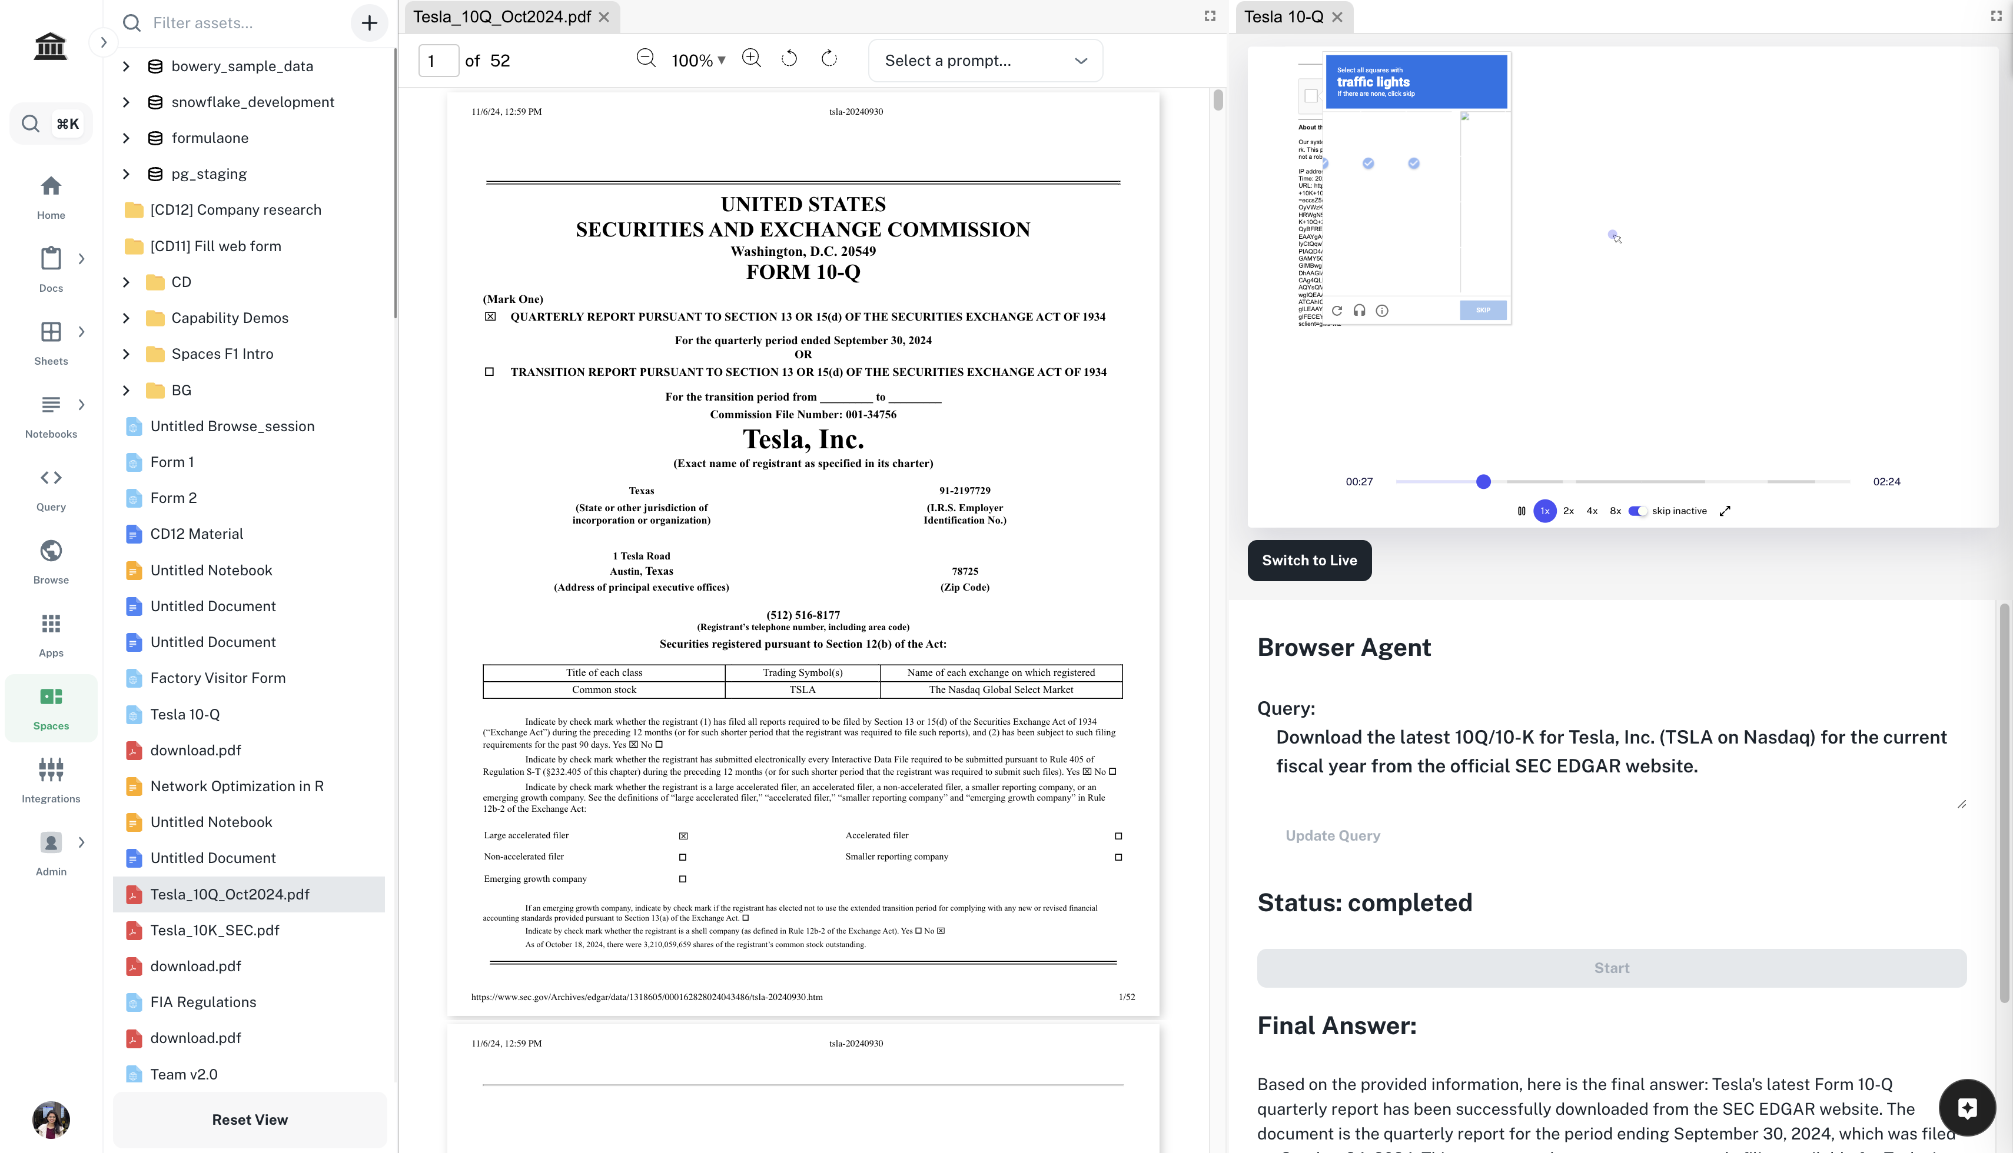Image resolution: width=2013 pixels, height=1153 pixels.
Task: Open Sheets section icon
Action: tap(51, 332)
